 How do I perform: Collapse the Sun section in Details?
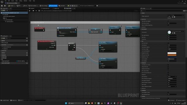click(141, 41)
